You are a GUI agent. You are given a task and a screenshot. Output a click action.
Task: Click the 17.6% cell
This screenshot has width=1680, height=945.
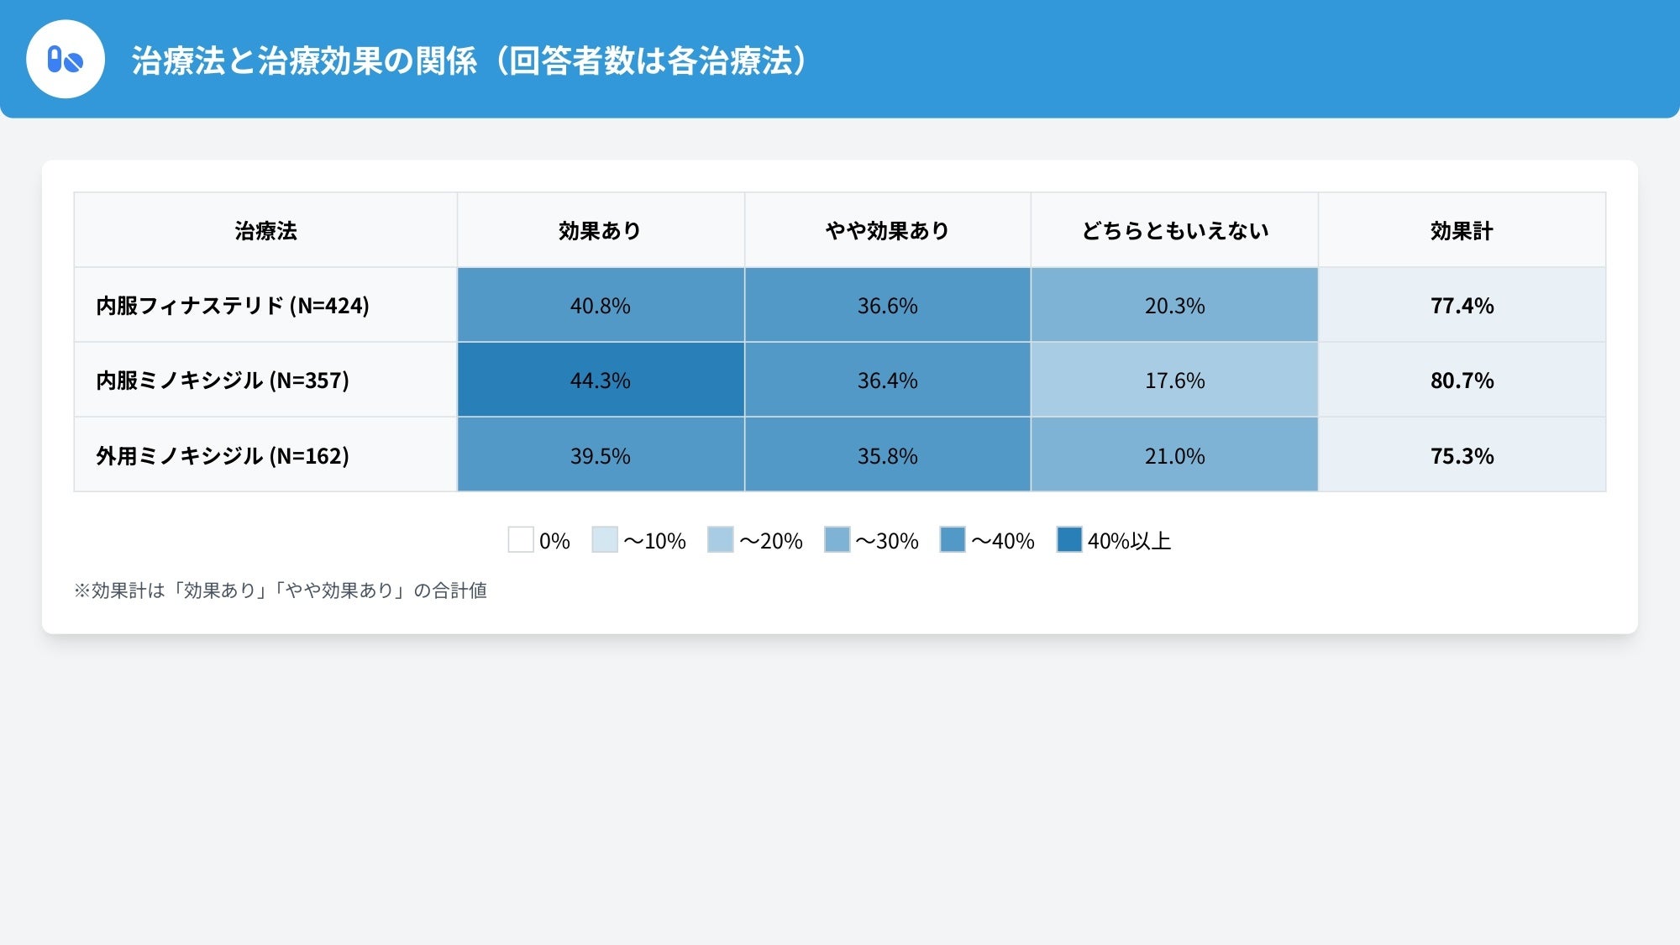pyautogui.click(x=1174, y=381)
